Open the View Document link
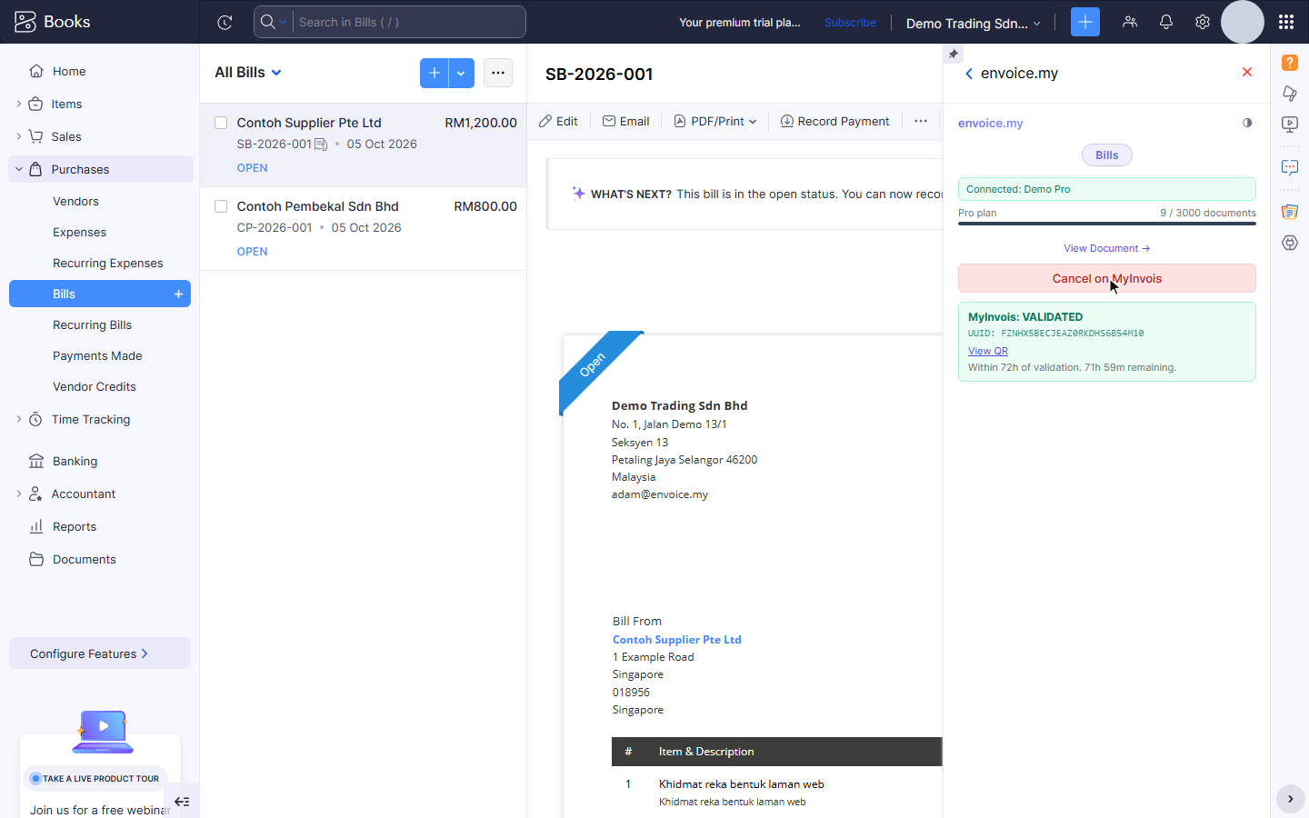 click(1107, 248)
